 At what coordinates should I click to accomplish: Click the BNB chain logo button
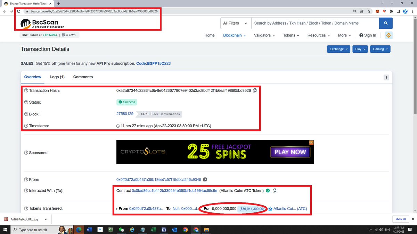tap(388, 35)
